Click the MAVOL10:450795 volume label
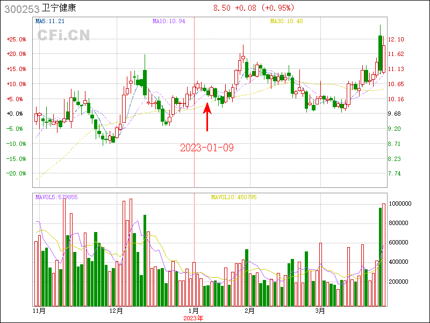Screen dimensions: 430x323 tap(233, 198)
